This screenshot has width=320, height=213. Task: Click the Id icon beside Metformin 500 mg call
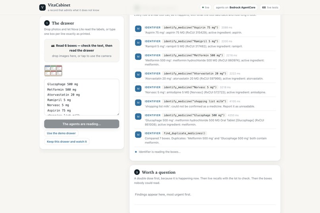138,56
